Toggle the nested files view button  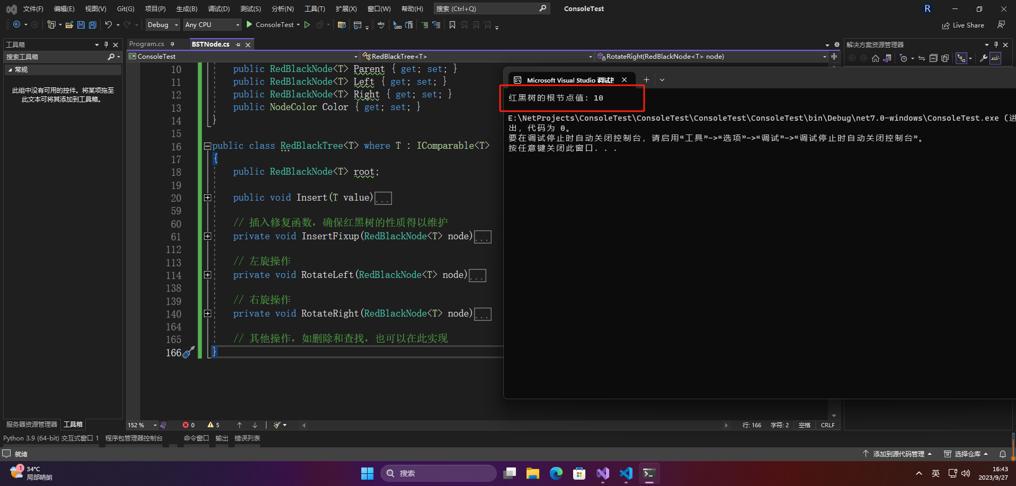pyautogui.click(x=961, y=58)
